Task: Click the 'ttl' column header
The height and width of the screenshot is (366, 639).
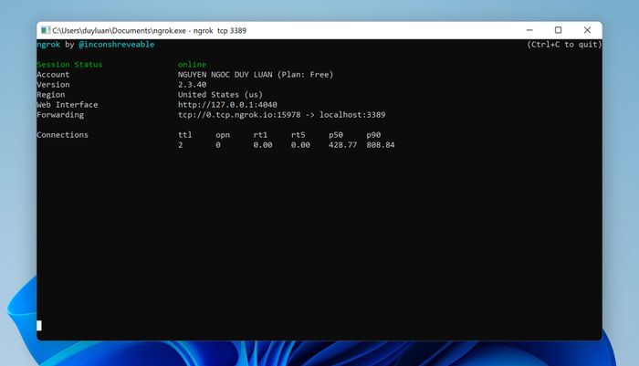Action: pos(184,135)
